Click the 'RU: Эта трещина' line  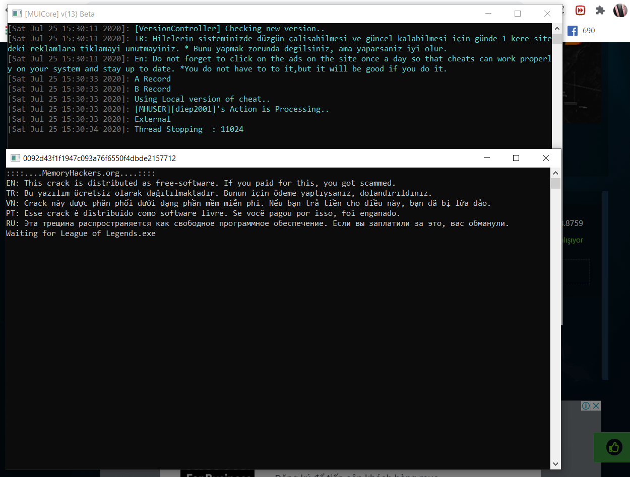coord(258,223)
